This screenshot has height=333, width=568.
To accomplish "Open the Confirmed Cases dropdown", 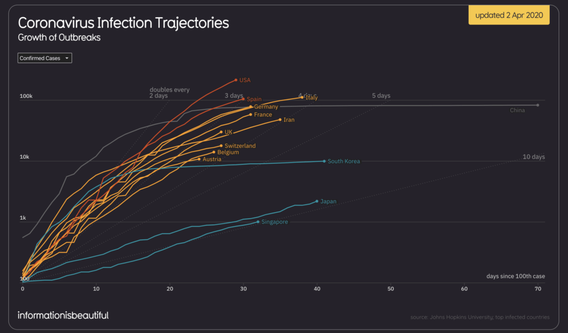I will (x=44, y=58).
